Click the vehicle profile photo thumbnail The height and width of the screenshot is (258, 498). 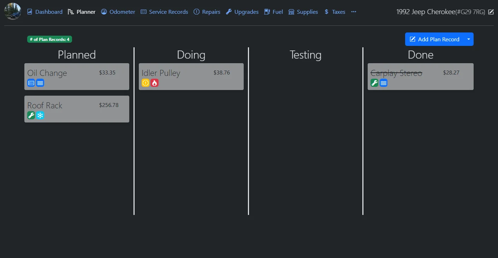click(x=12, y=11)
